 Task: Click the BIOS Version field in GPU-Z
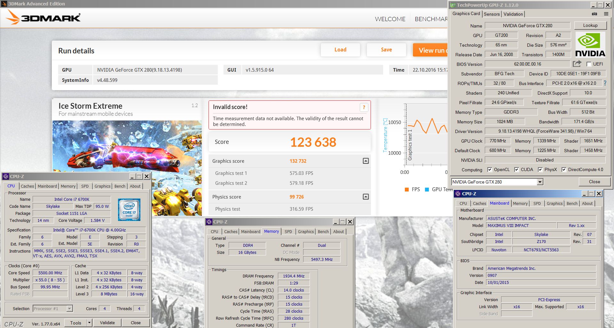(x=527, y=64)
